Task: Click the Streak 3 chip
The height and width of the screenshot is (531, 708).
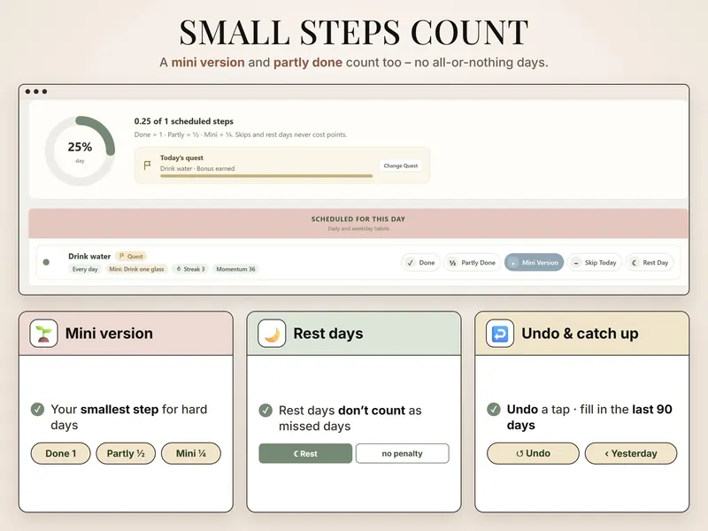Action: coord(190,269)
